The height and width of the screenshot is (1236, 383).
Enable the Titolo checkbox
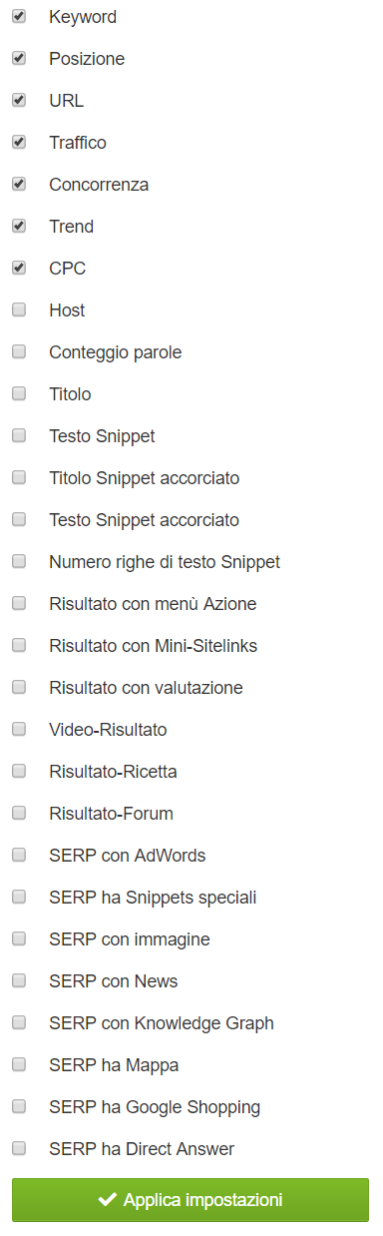pos(19,393)
